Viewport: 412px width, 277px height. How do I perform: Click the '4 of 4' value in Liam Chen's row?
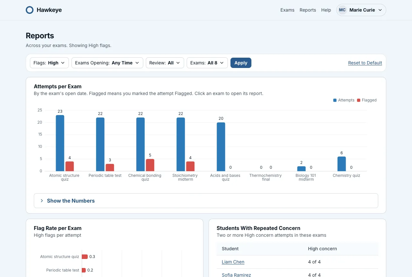314,262
